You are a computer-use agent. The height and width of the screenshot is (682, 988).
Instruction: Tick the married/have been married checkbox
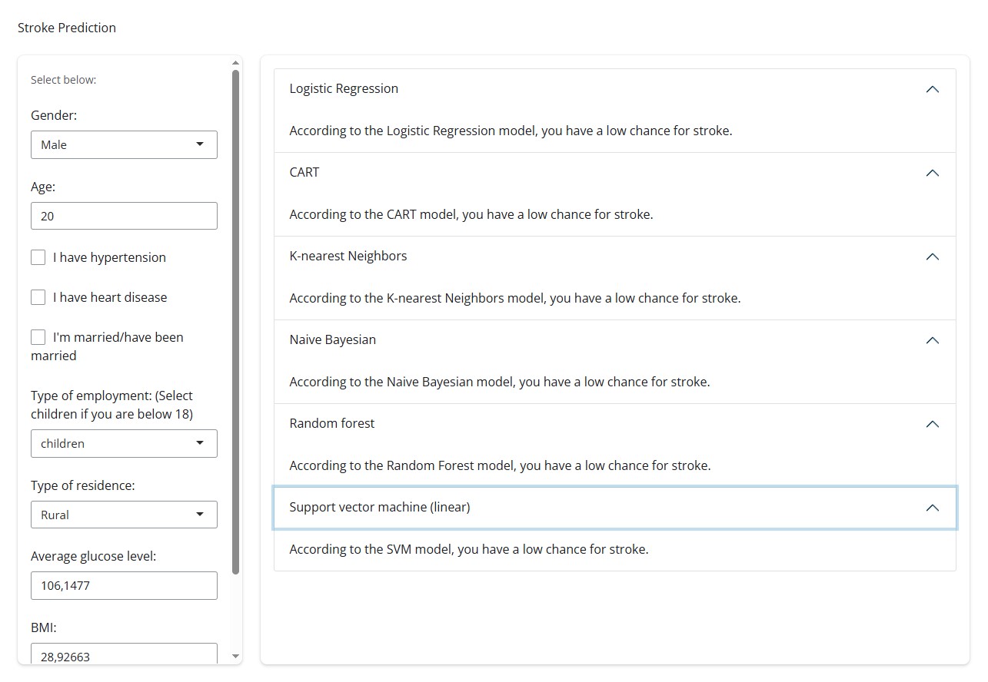(x=38, y=337)
